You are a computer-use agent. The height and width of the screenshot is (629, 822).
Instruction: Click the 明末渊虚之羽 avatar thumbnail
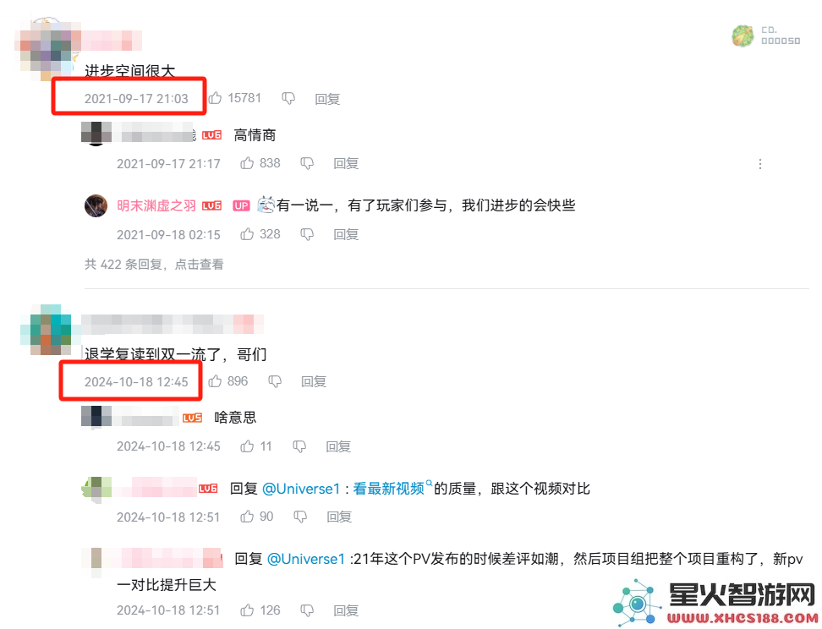96,205
